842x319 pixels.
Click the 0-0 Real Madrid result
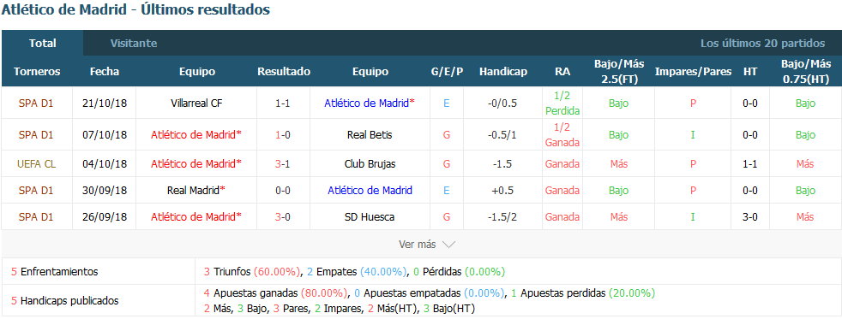coord(283,190)
